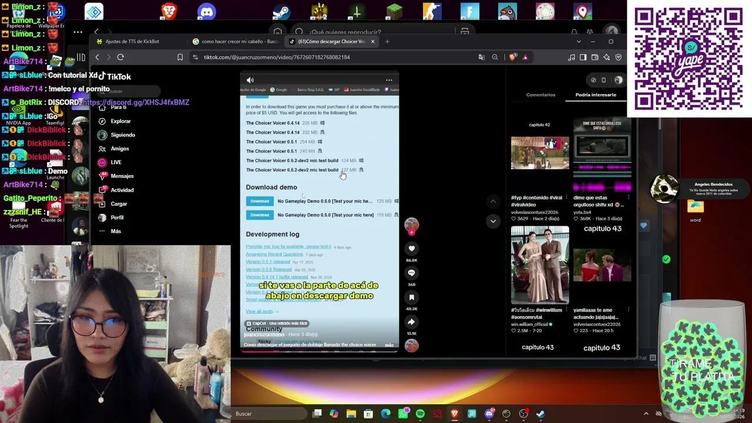
Task: Open Perfil in TikTok sidebar
Action: (x=111, y=217)
